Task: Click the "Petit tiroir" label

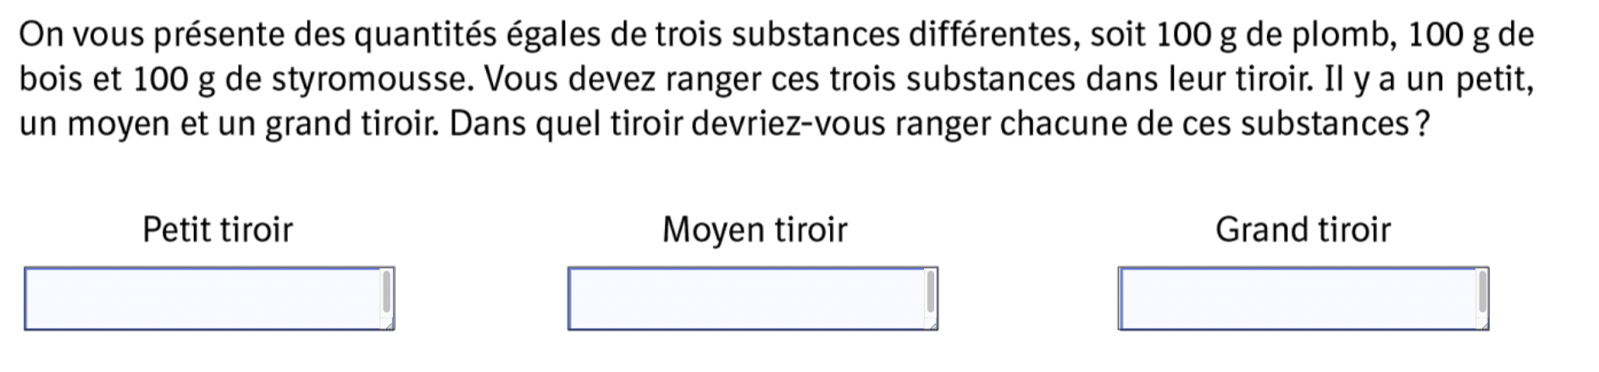Action: [218, 230]
